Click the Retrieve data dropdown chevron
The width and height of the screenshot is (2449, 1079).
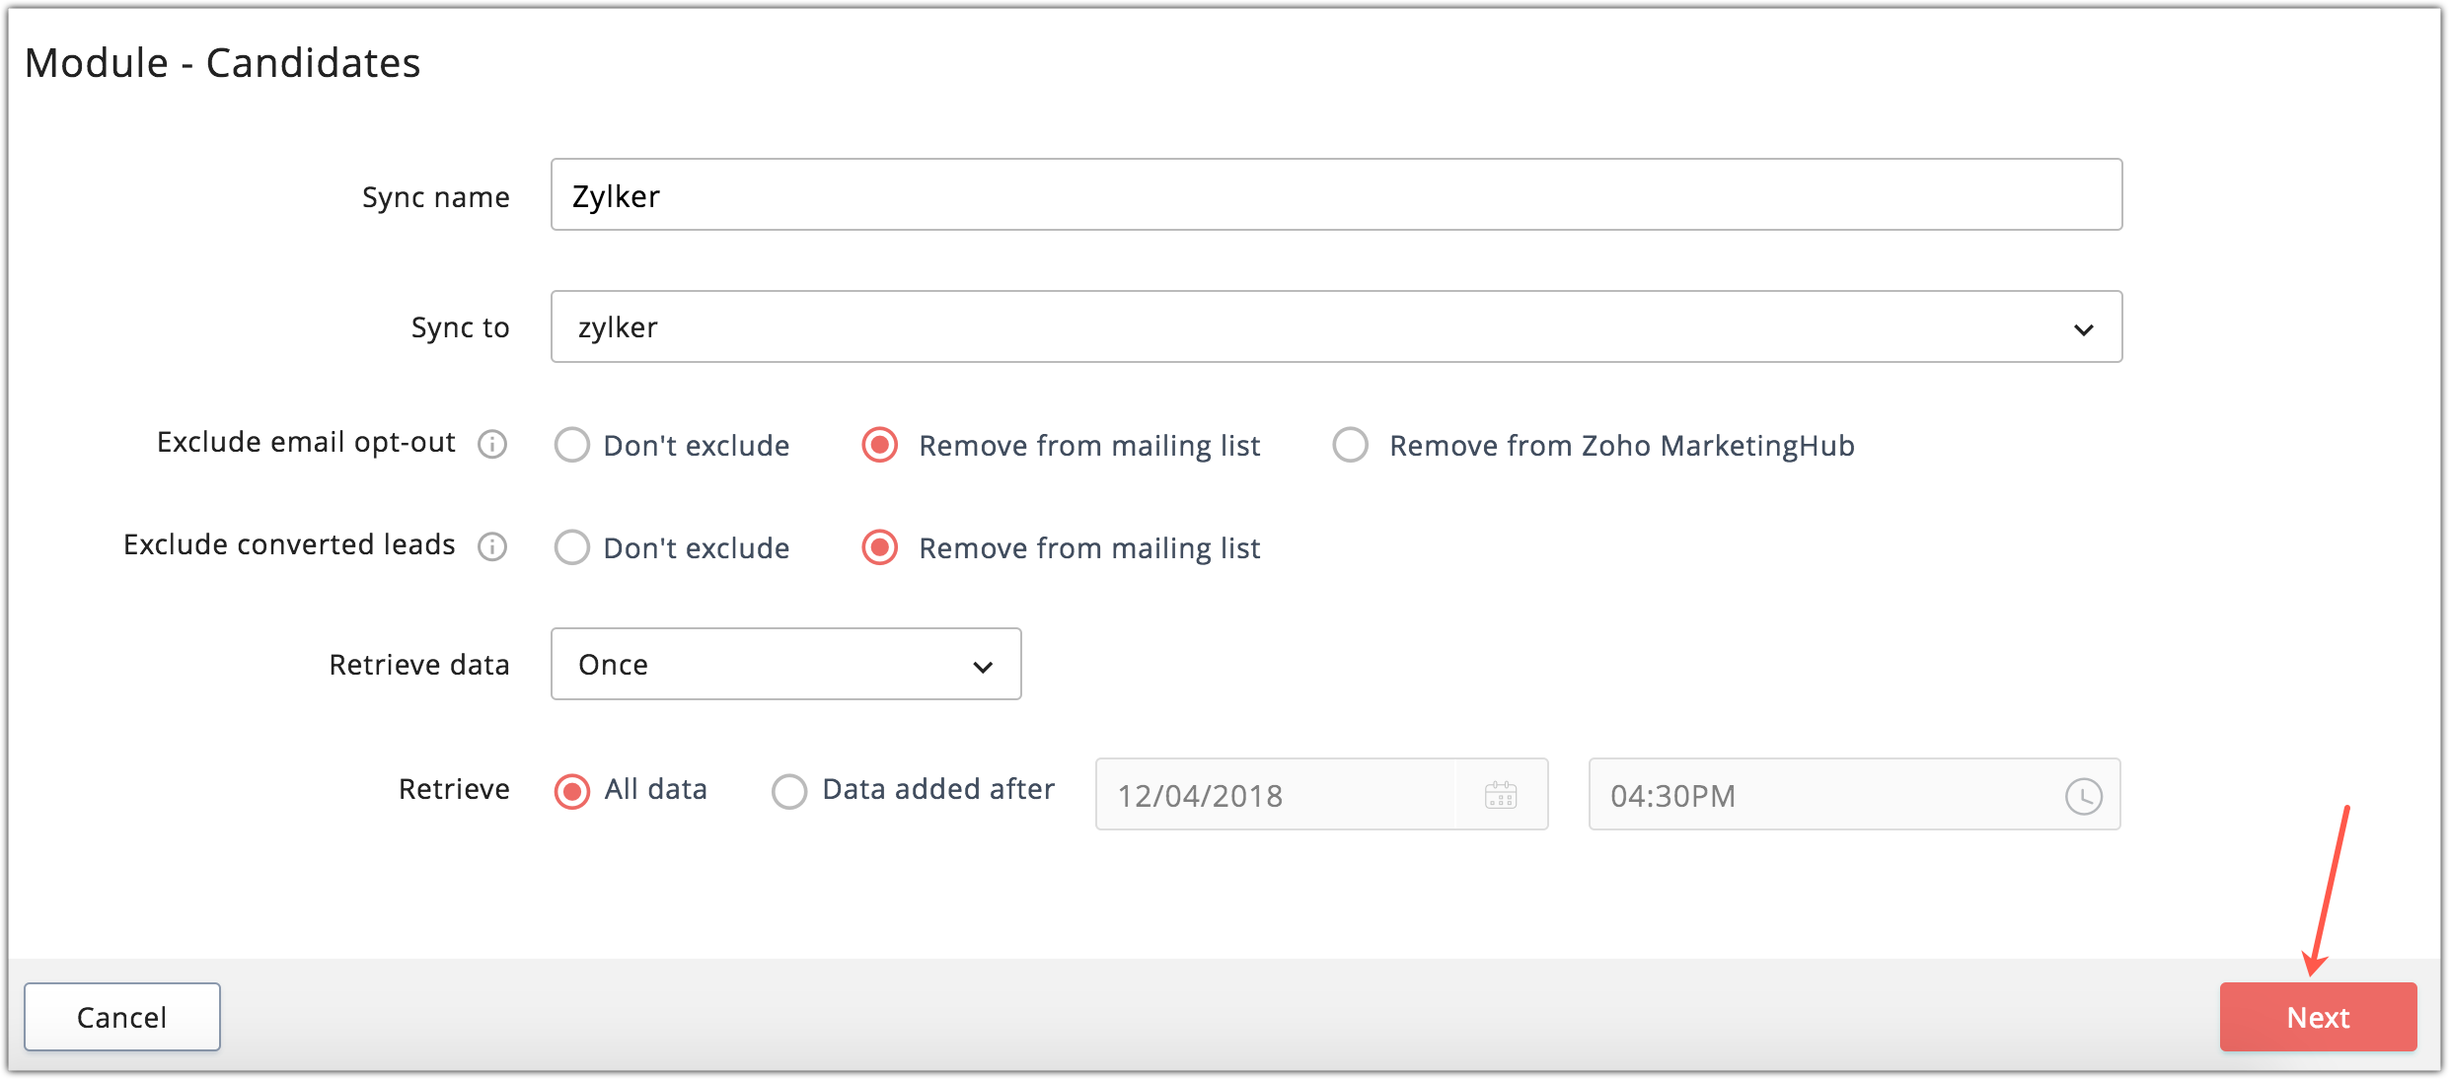[x=983, y=667]
